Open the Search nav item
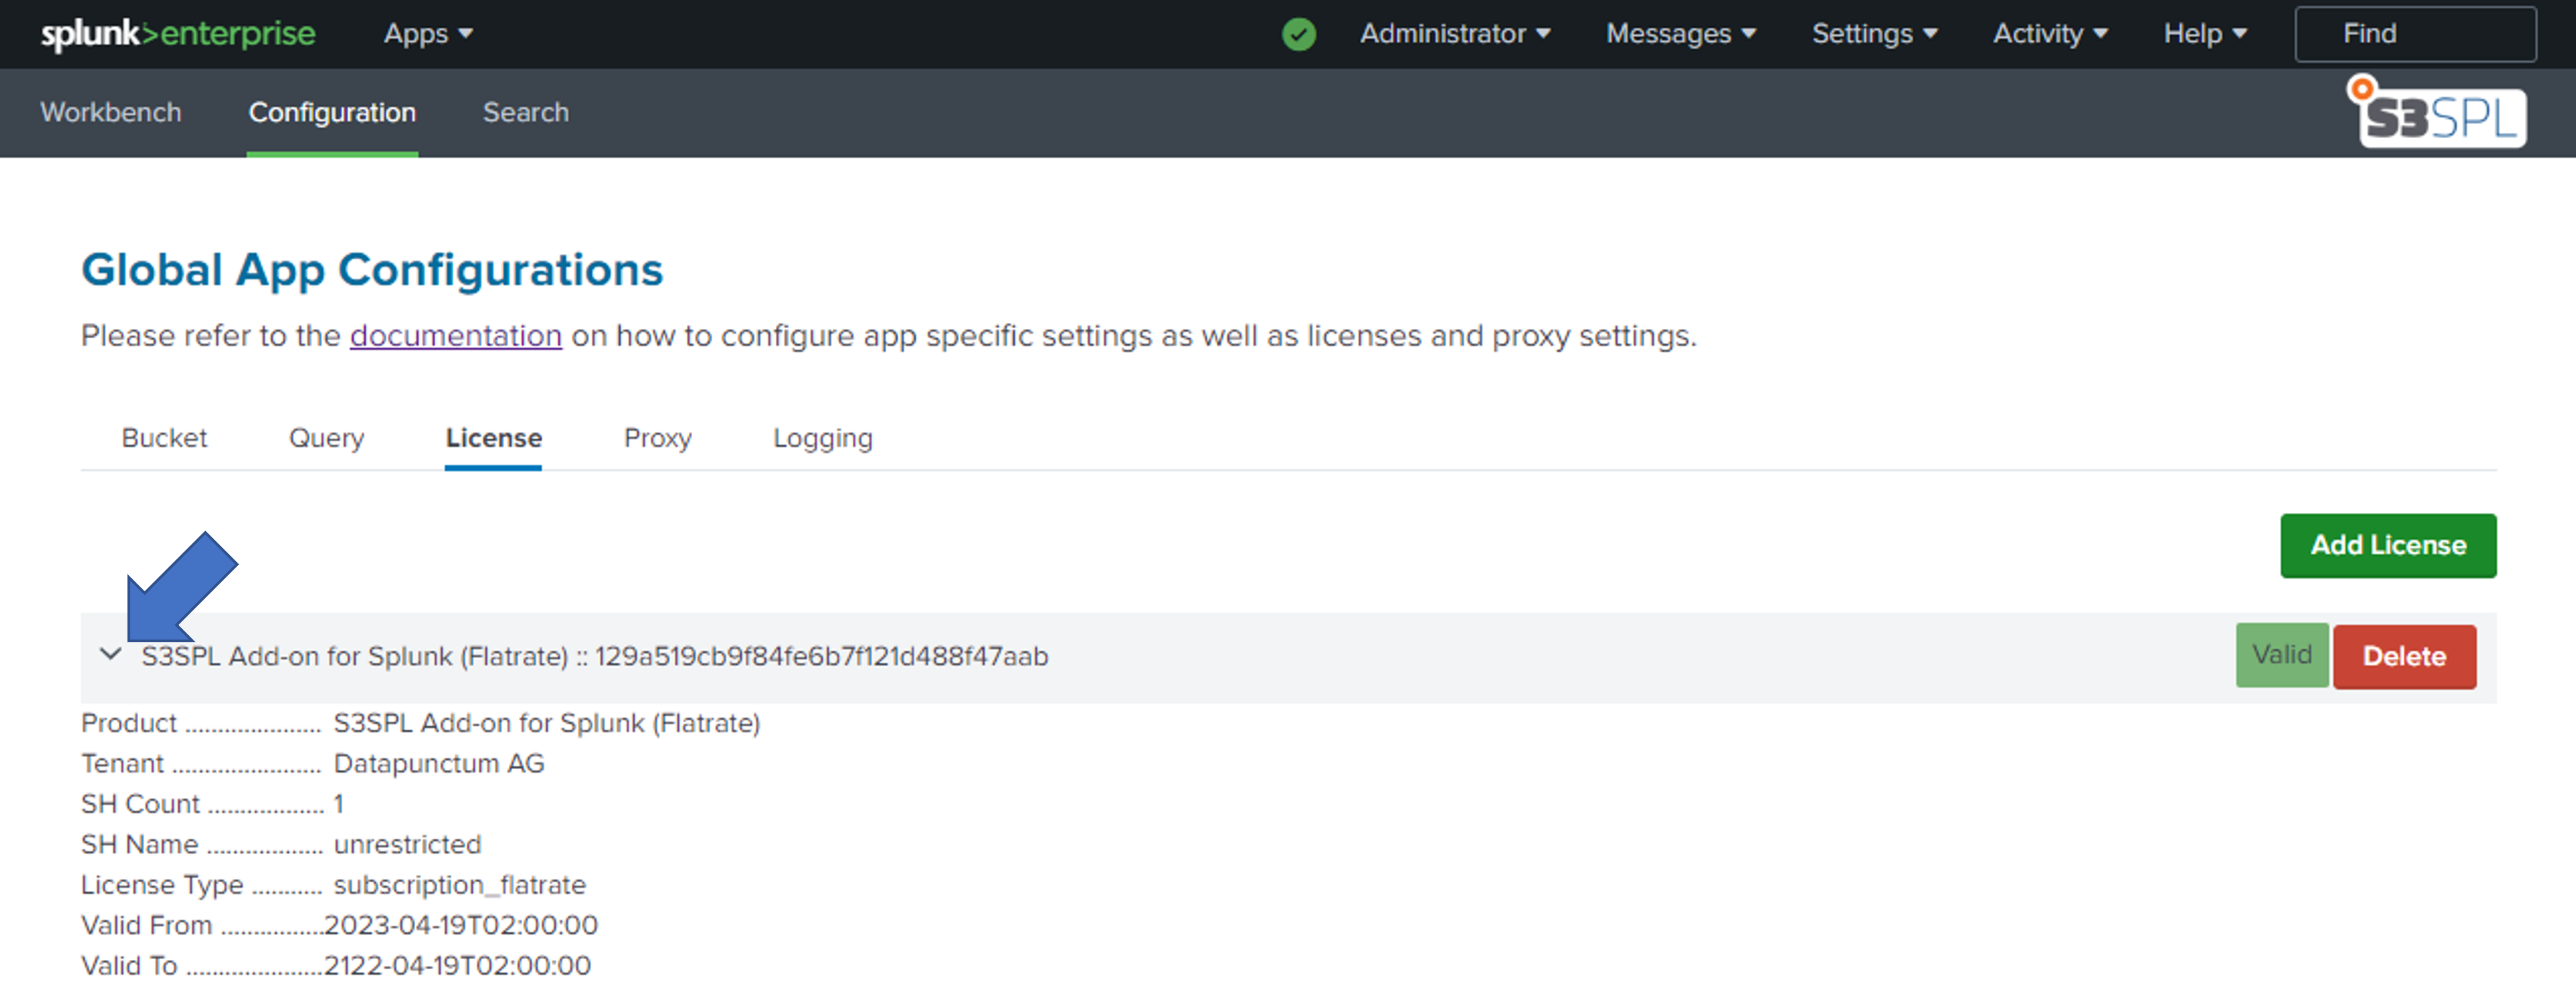The width and height of the screenshot is (2576, 1001). point(525,113)
